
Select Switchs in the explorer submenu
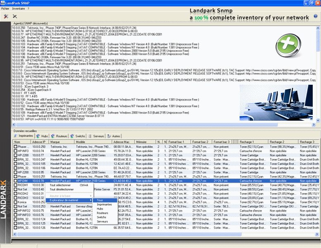[x=105, y=217]
